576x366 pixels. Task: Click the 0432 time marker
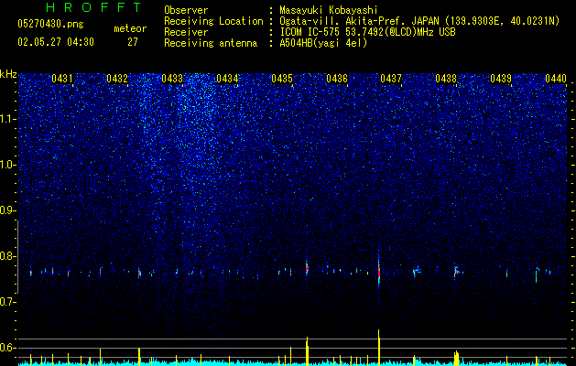point(117,79)
